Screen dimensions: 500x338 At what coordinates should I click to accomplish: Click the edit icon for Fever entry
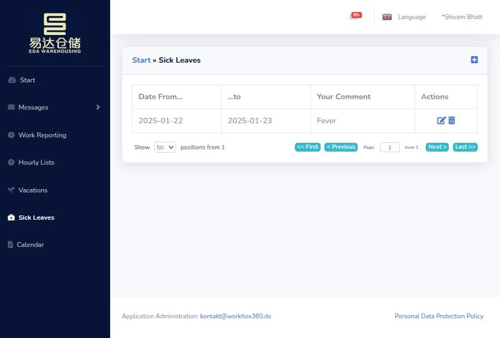click(441, 120)
